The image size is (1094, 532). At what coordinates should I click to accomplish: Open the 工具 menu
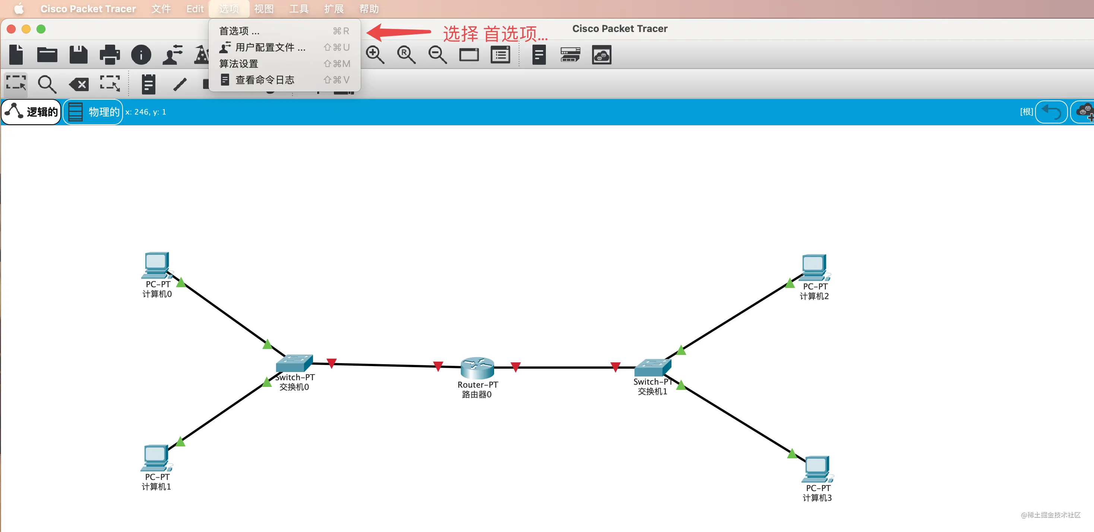click(x=298, y=9)
